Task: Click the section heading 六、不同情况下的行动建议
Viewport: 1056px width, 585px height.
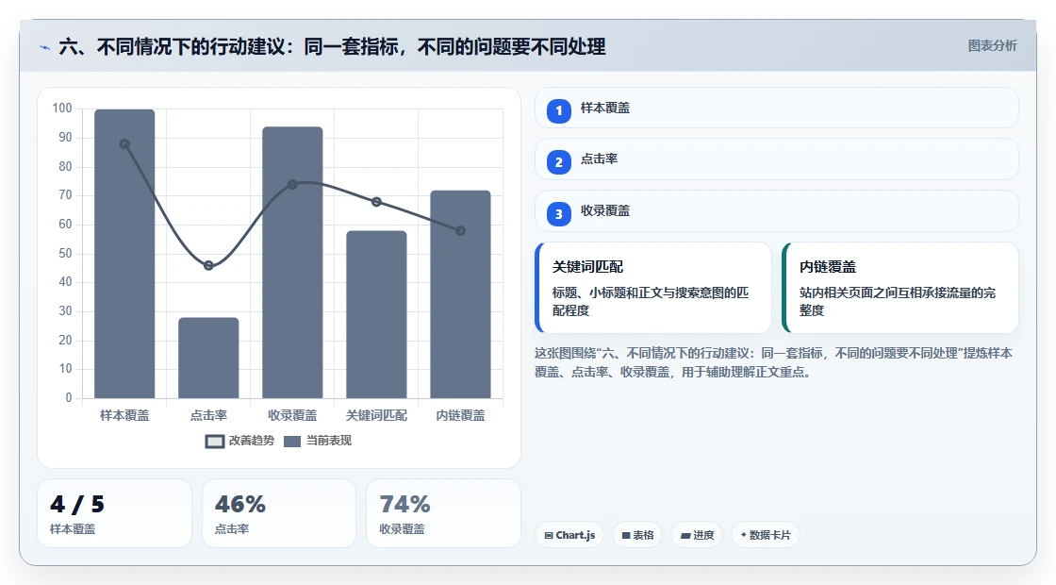Action: coord(332,47)
